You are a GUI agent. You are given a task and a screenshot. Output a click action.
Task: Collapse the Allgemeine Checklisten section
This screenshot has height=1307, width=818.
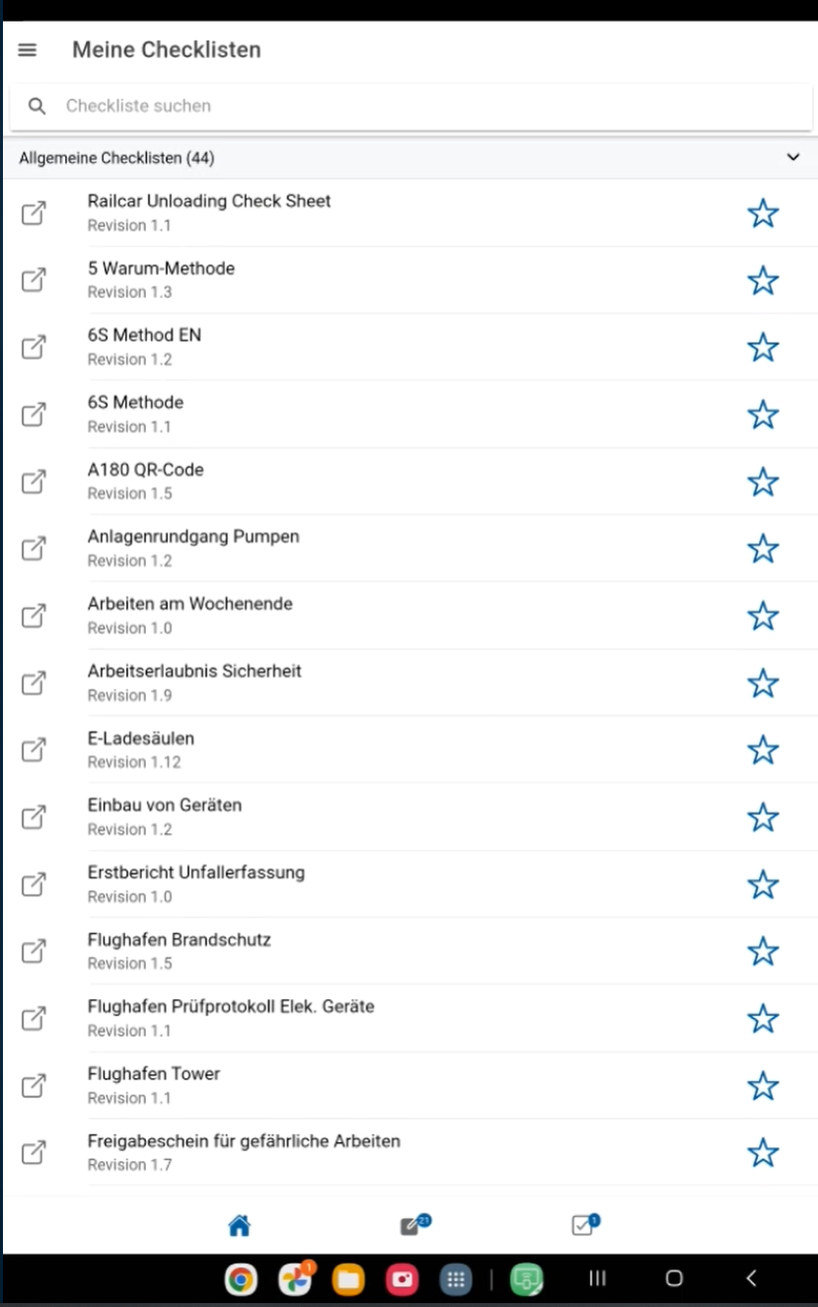click(792, 158)
